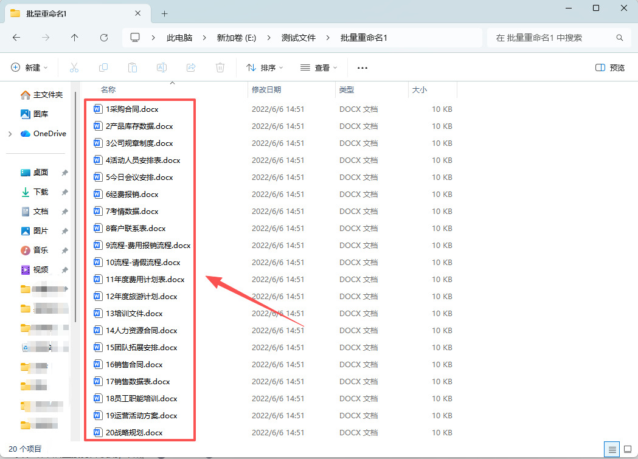Image resolution: width=638 pixels, height=459 pixels.
Task: Click the delete trash icon
Action: coord(220,67)
